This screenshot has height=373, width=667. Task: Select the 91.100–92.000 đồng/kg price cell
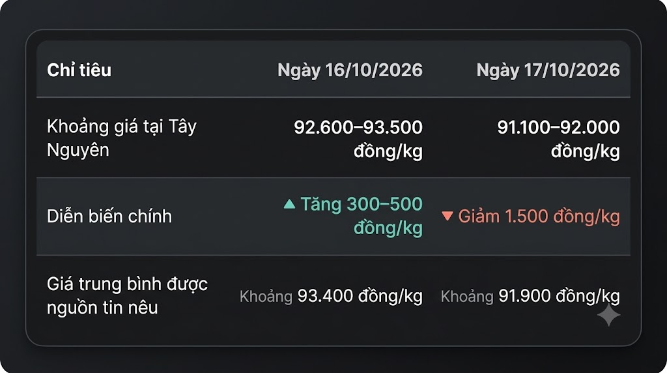[558, 139]
